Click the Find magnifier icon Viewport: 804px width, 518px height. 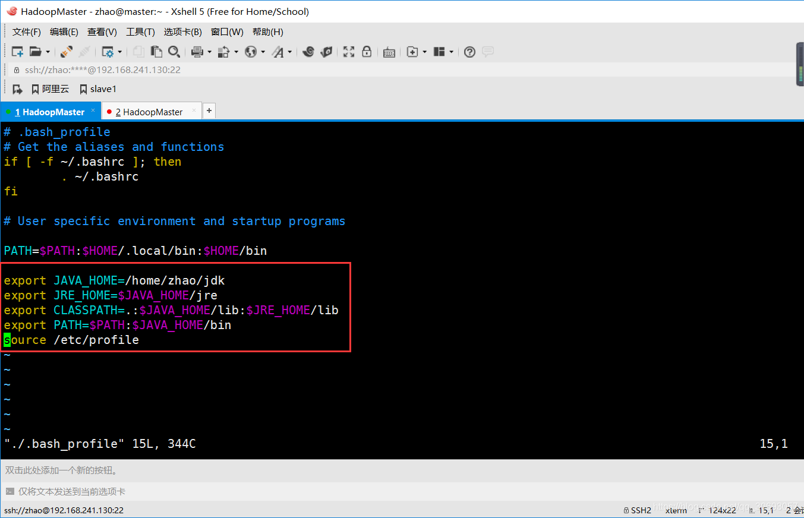point(174,52)
